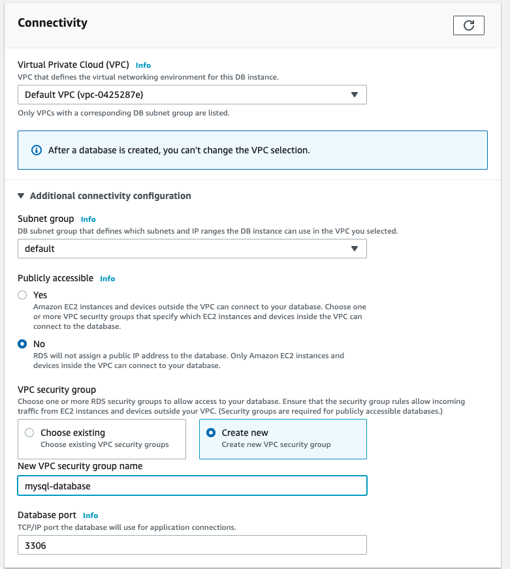The image size is (510, 569).
Task: Click the dropdown arrow on the VPC selector
Action: pos(355,95)
